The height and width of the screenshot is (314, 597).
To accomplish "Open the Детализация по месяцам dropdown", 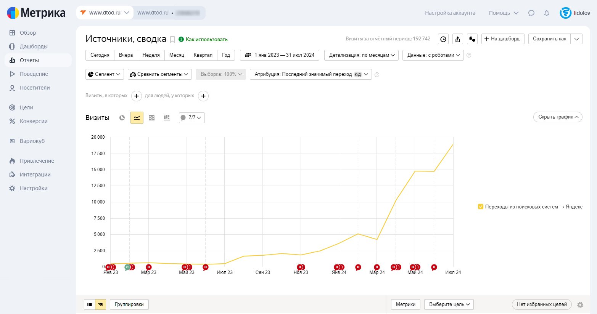I will tap(361, 55).
